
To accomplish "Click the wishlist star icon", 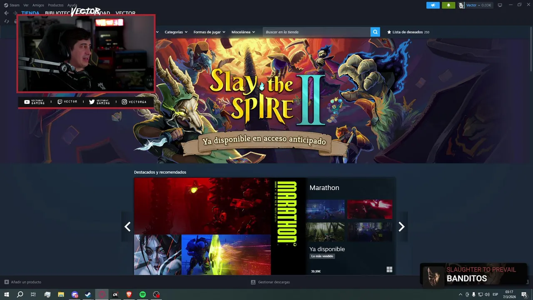I will tap(389, 32).
